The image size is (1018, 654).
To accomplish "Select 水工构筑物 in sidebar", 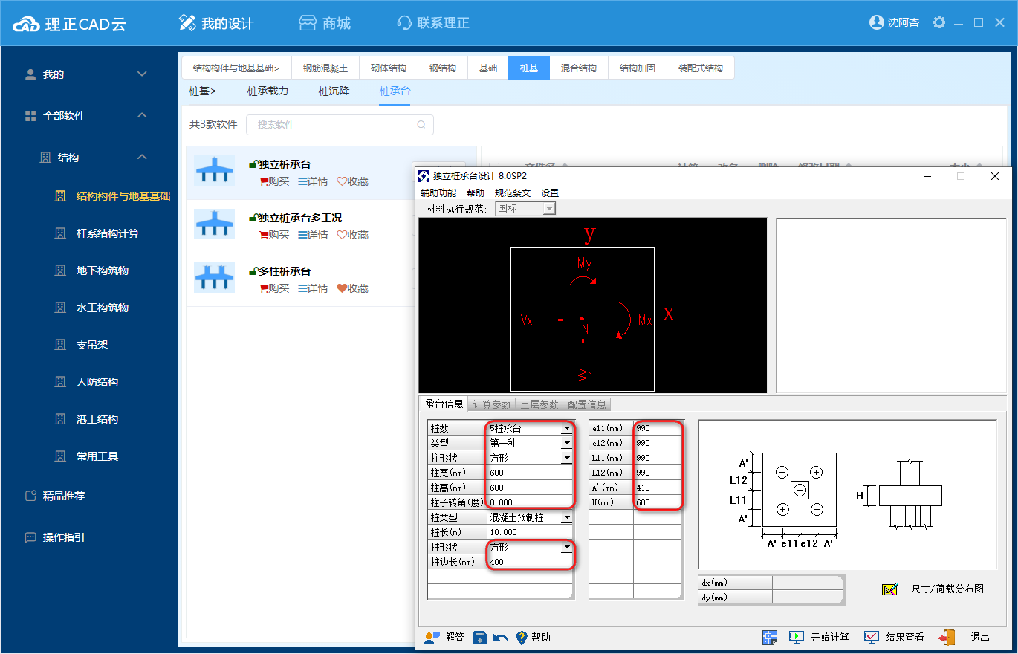I will pyautogui.click(x=103, y=308).
